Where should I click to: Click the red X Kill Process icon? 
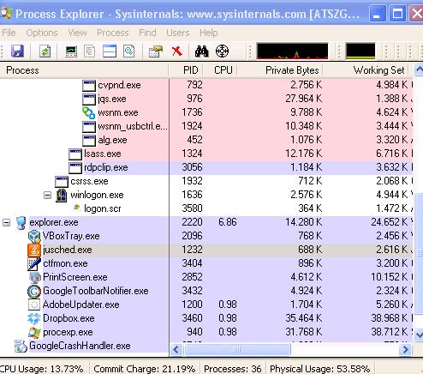[x=177, y=51]
